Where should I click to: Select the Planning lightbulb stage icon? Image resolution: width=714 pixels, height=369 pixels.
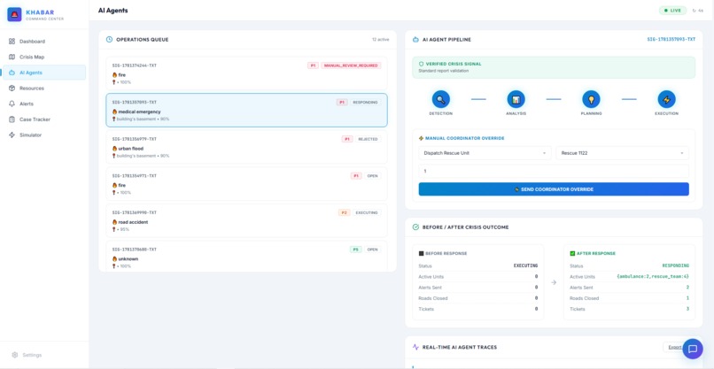coord(591,99)
